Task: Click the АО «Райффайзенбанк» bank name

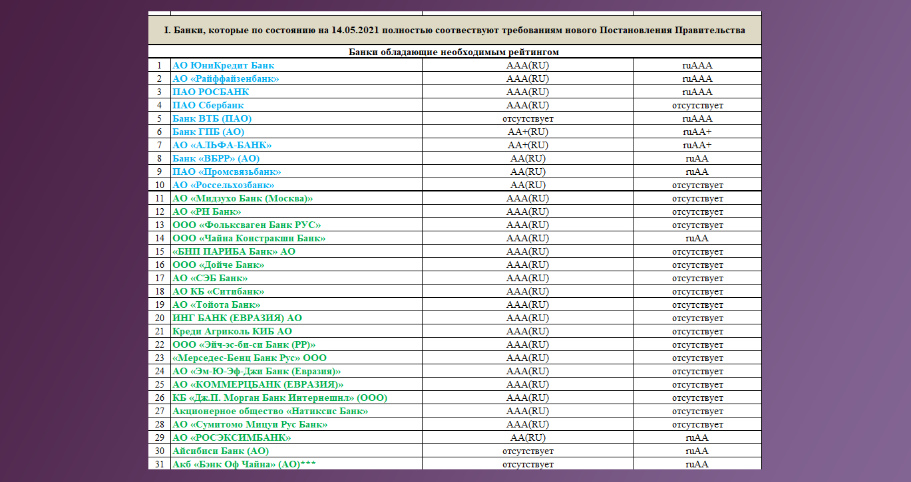Action: (x=226, y=78)
